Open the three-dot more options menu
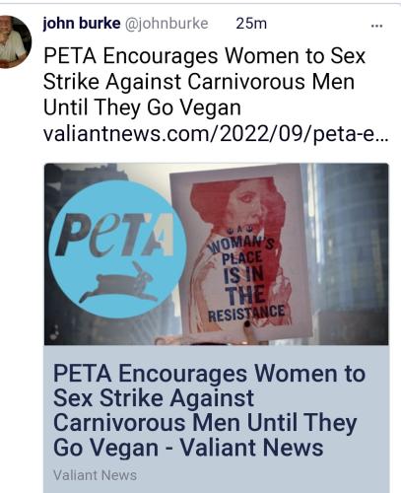 click(376, 26)
